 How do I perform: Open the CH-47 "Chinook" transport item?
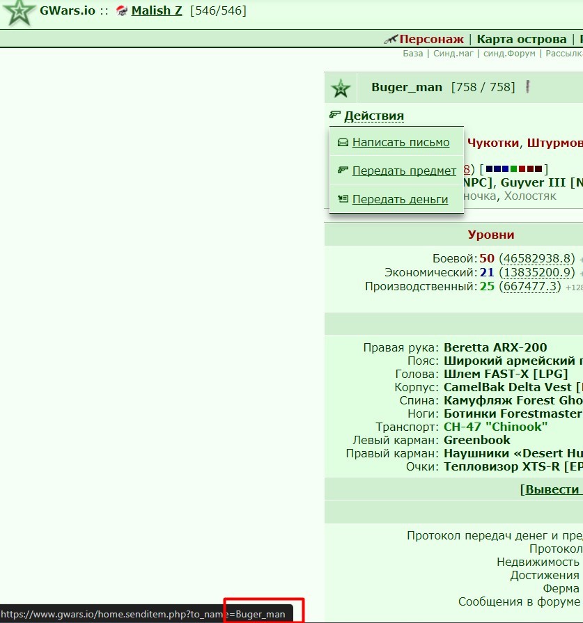495,427
